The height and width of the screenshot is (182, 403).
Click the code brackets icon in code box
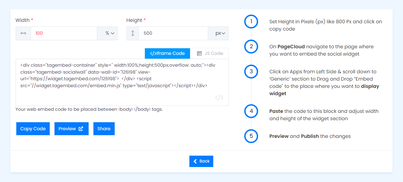point(219,98)
